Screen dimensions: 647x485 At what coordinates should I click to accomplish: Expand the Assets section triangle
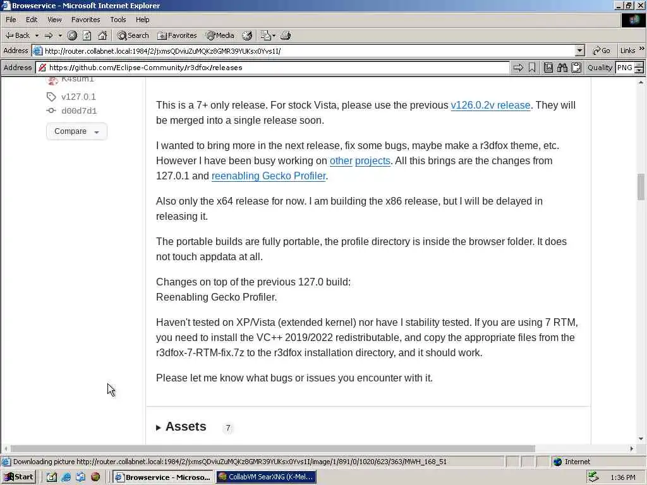coord(159,428)
